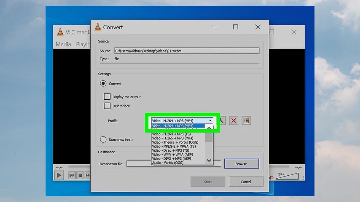The image size is (360, 202).
Task: Click the profile list scroll-down arrow
Action: [x=209, y=161]
